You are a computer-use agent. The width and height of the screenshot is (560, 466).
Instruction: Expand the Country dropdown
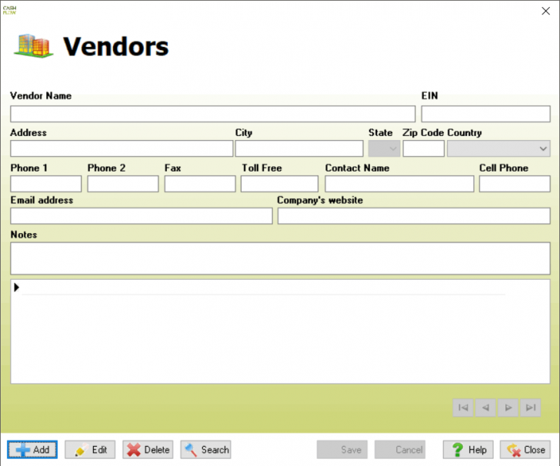point(498,148)
